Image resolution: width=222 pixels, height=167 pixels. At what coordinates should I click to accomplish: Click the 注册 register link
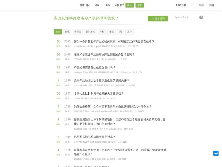click(x=212, y=5)
